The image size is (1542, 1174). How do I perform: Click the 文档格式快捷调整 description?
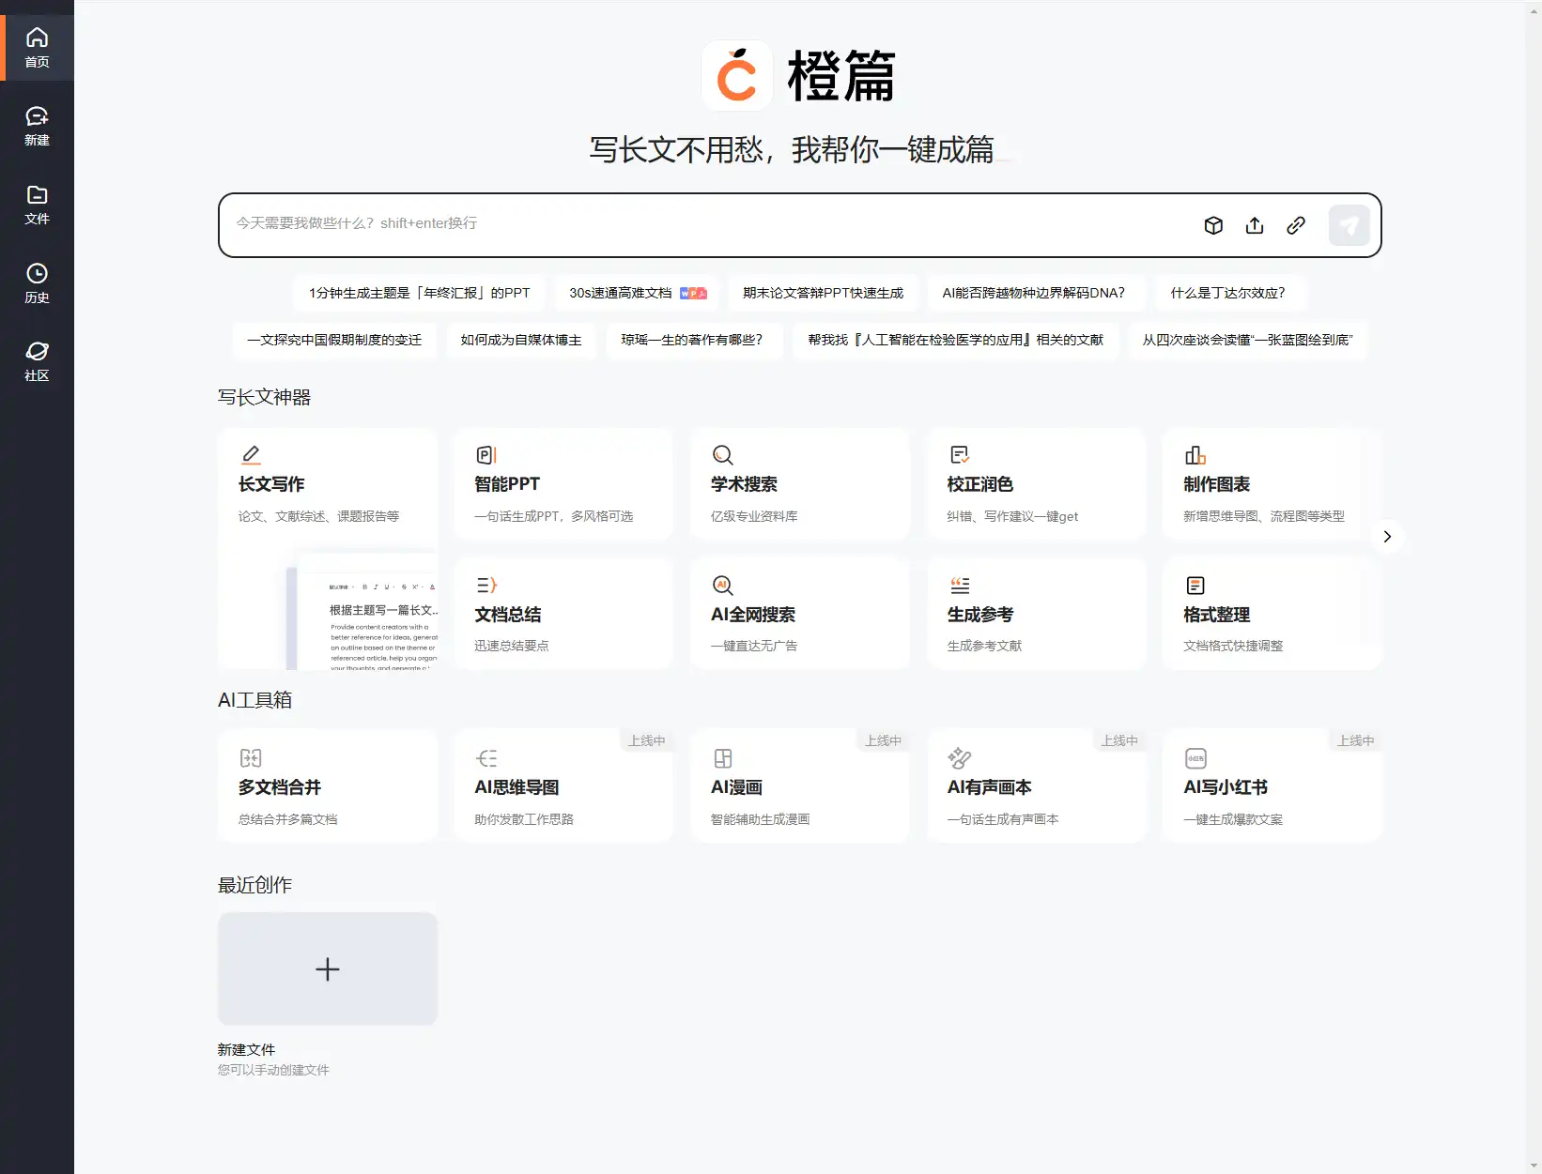1233,646
